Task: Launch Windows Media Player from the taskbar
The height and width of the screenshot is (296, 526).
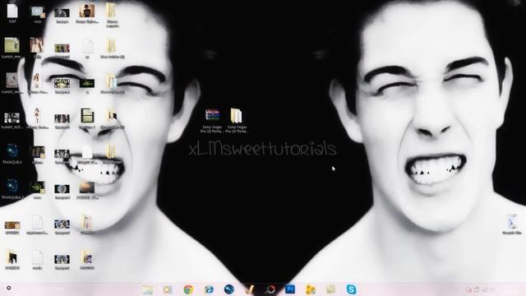Action: click(168, 289)
